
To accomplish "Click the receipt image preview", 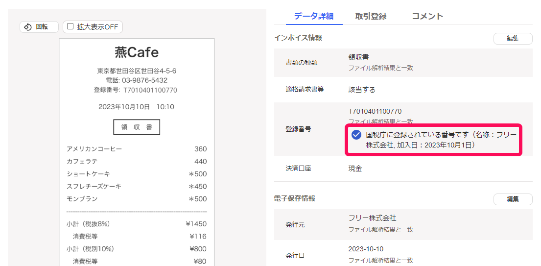I will pyautogui.click(x=137, y=152).
